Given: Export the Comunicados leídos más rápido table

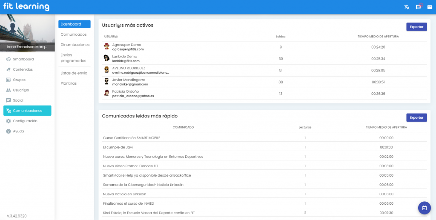Looking at the screenshot, I should [416, 117].
